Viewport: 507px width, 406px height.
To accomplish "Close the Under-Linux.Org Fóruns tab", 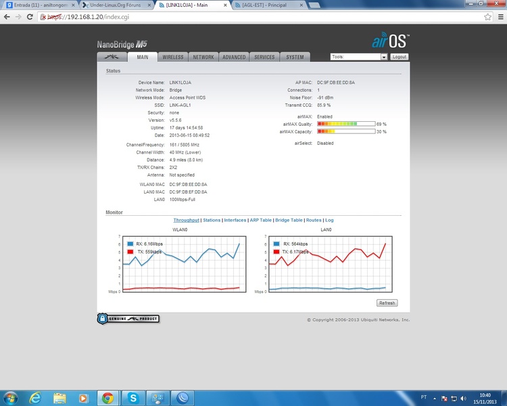I will click(x=149, y=5).
